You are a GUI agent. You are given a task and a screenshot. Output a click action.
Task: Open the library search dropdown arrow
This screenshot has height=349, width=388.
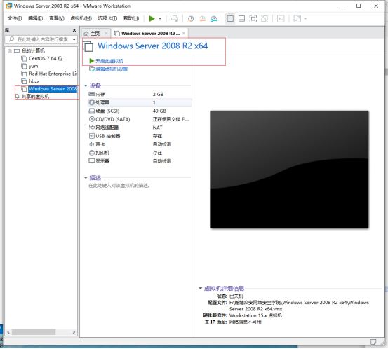point(74,39)
